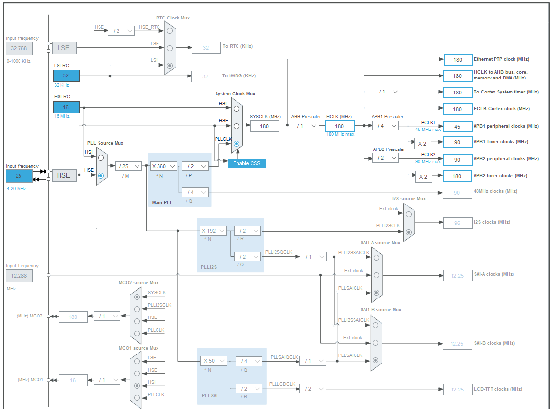Select PLLCLK in System Clock Mux

(237, 144)
